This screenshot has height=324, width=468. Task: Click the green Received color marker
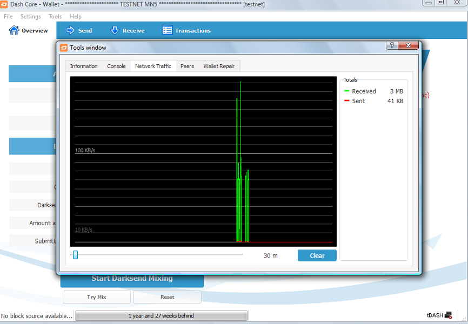point(346,91)
